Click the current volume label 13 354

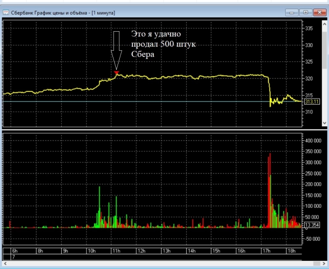tap(312, 225)
